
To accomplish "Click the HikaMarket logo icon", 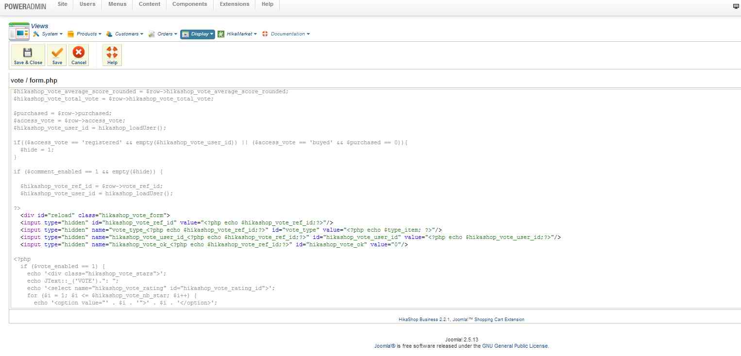I will coord(221,34).
